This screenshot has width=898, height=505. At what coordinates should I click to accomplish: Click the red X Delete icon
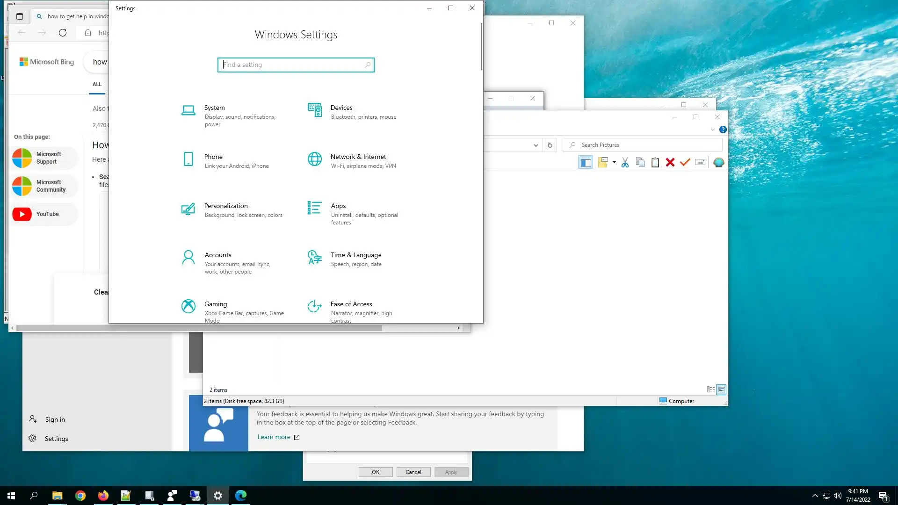pyautogui.click(x=670, y=162)
